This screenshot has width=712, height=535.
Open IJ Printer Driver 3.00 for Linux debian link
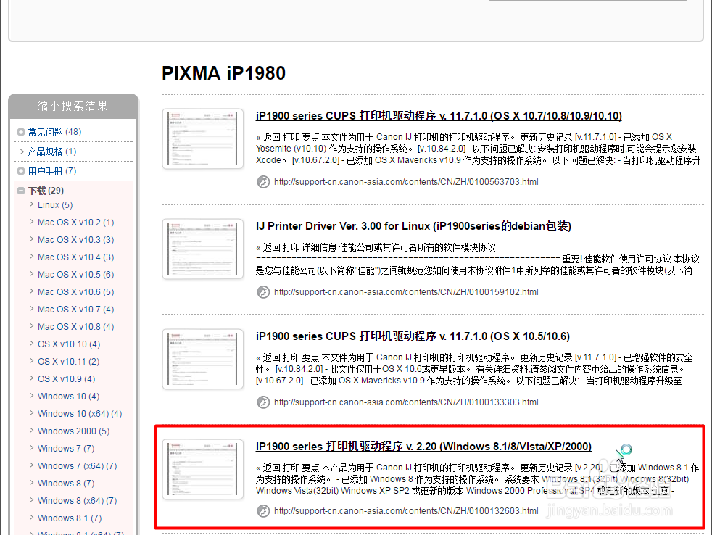413,226
